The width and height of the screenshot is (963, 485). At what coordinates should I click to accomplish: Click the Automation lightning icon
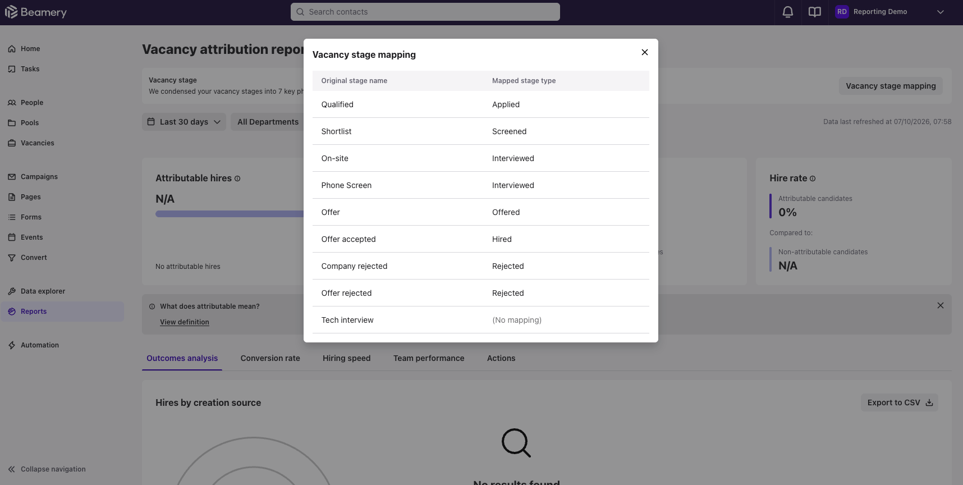(x=12, y=345)
